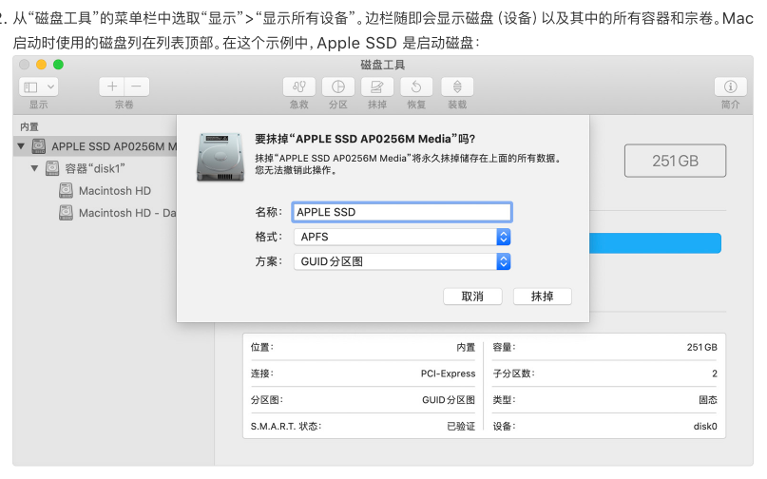
Task: Remove a volume with minus button
Action: coord(137,87)
